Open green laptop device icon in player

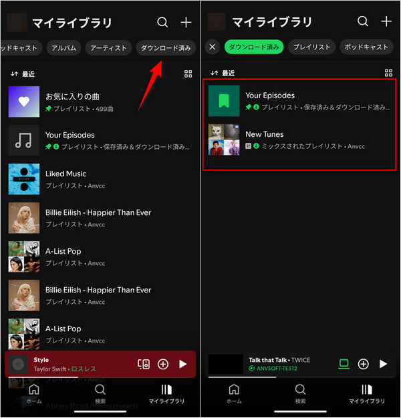click(344, 364)
